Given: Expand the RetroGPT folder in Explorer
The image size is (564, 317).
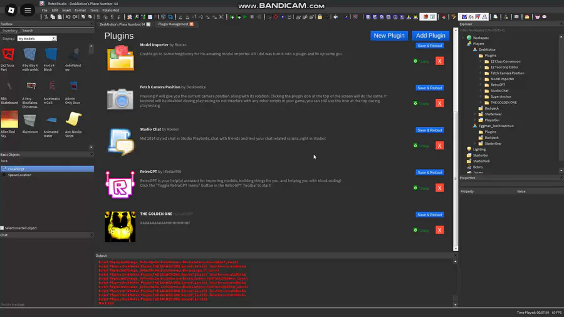Looking at the screenshot, I should [480, 85].
